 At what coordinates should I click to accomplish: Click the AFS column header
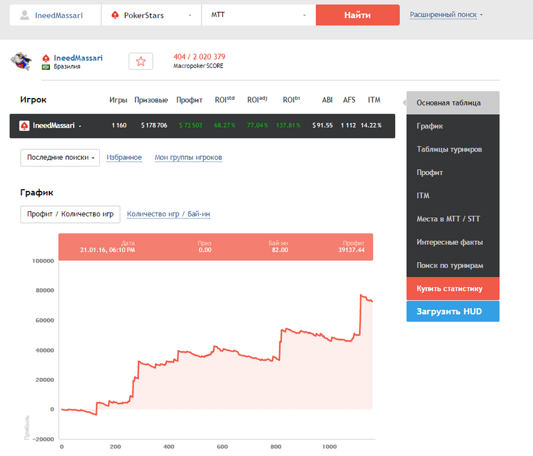(349, 100)
